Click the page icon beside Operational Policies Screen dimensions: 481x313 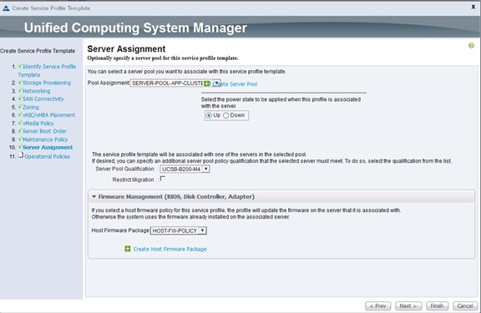click(21, 155)
